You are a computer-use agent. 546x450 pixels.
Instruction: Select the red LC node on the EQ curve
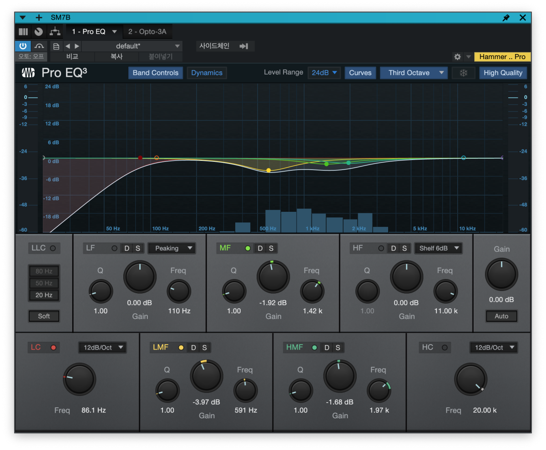[x=140, y=158]
